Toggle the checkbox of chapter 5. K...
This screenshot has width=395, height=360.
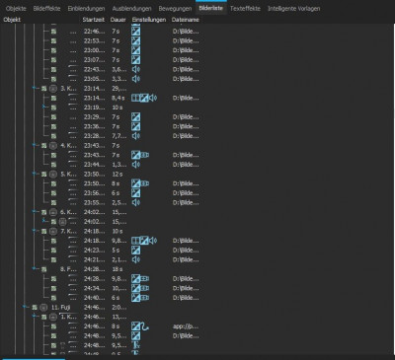(x=43, y=174)
